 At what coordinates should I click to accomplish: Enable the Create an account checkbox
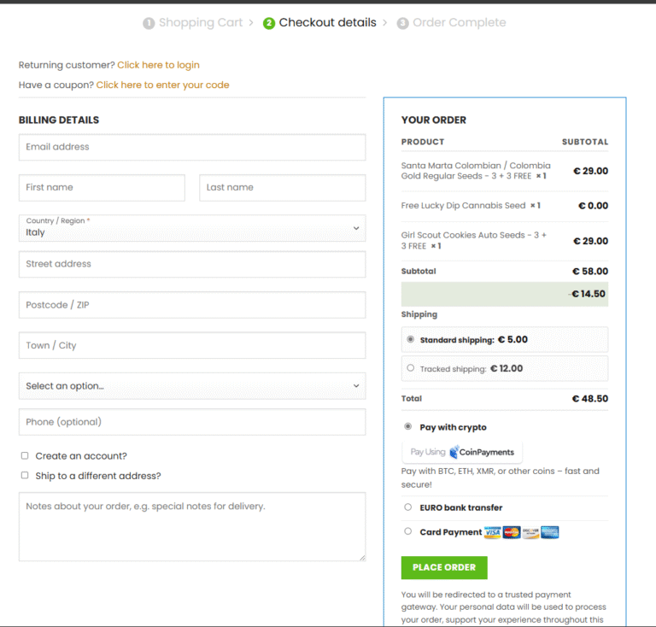tap(25, 456)
